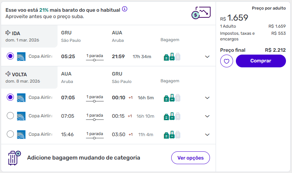Click the 'Ver opções' baggage button

pos(190,158)
